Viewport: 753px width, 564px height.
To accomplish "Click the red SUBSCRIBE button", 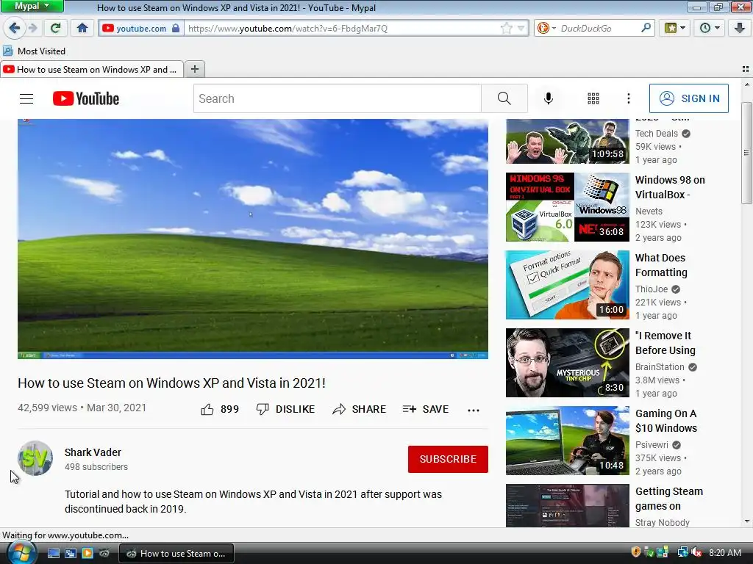I will point(448,459).
